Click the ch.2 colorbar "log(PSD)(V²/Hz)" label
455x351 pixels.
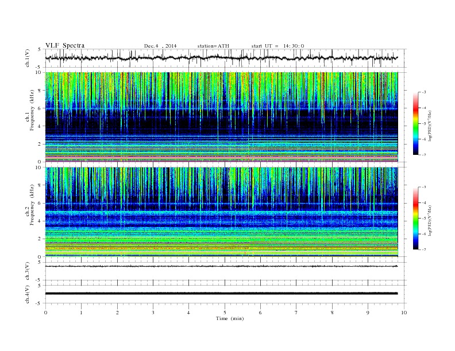pos(430,220)
